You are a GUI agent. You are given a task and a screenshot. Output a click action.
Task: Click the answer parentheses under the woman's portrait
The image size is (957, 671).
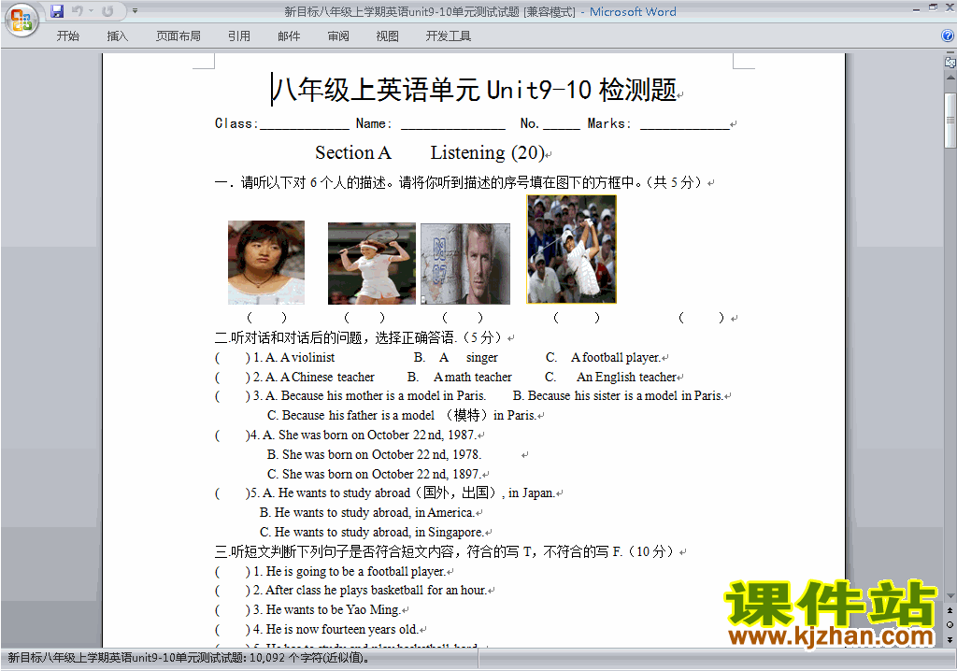pos(266,318)
